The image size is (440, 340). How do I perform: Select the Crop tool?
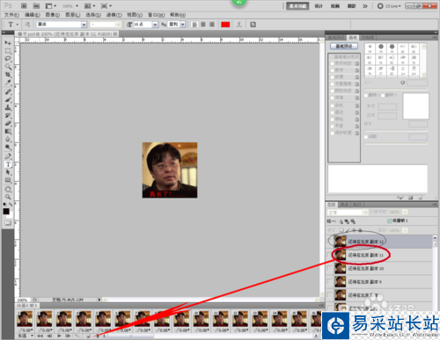tap(8, 75)
